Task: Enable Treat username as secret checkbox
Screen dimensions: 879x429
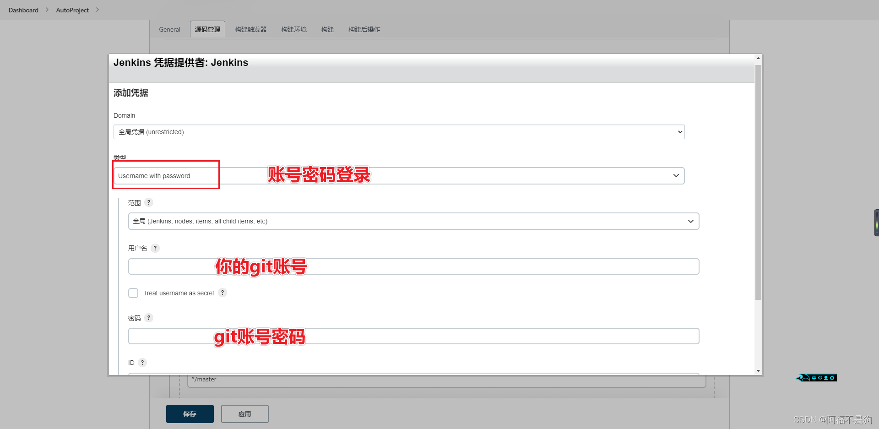Action: tap(133, 293)
